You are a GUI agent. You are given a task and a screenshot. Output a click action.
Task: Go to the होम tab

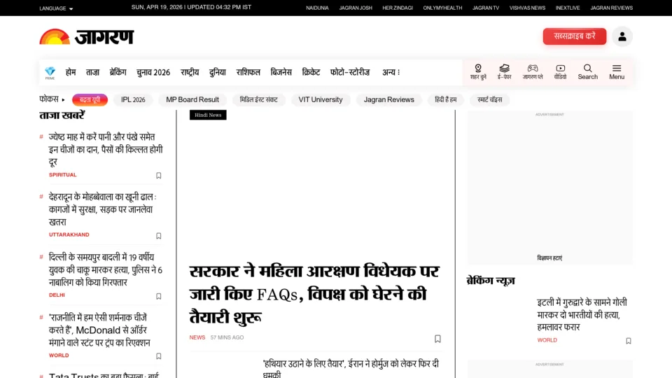pos(71,72)
